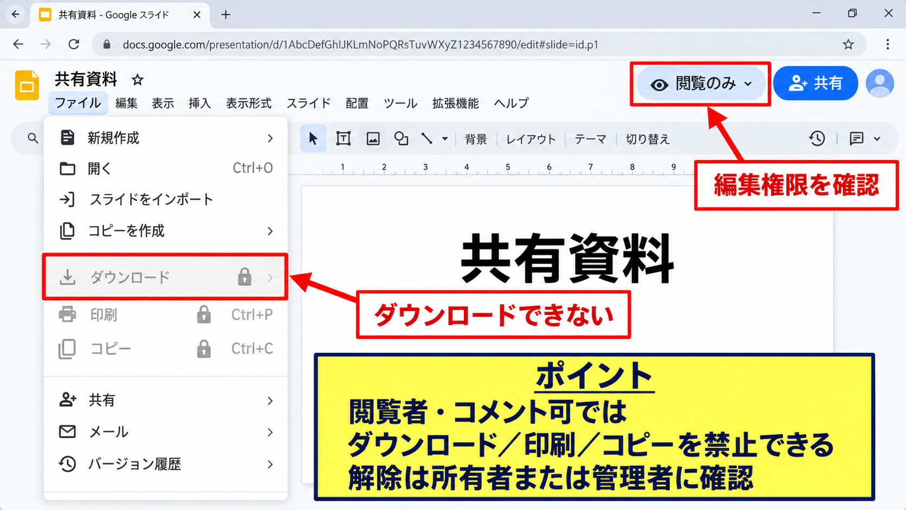
Task: Click the Google Slides home logo icon
Action: (27, 86)
